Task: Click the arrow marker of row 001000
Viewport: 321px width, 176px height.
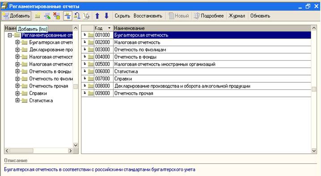Action: [x=85, y=35]
